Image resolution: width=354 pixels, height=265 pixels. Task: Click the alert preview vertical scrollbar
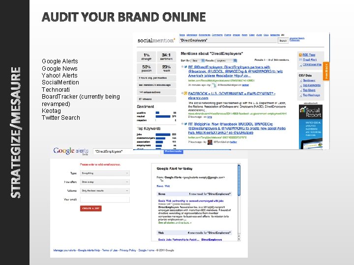point(239,202)
